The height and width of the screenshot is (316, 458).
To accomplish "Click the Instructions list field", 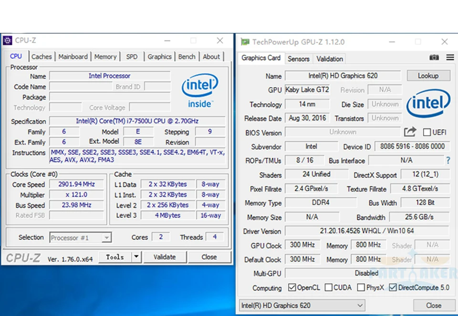I will [x=137, y=156].
